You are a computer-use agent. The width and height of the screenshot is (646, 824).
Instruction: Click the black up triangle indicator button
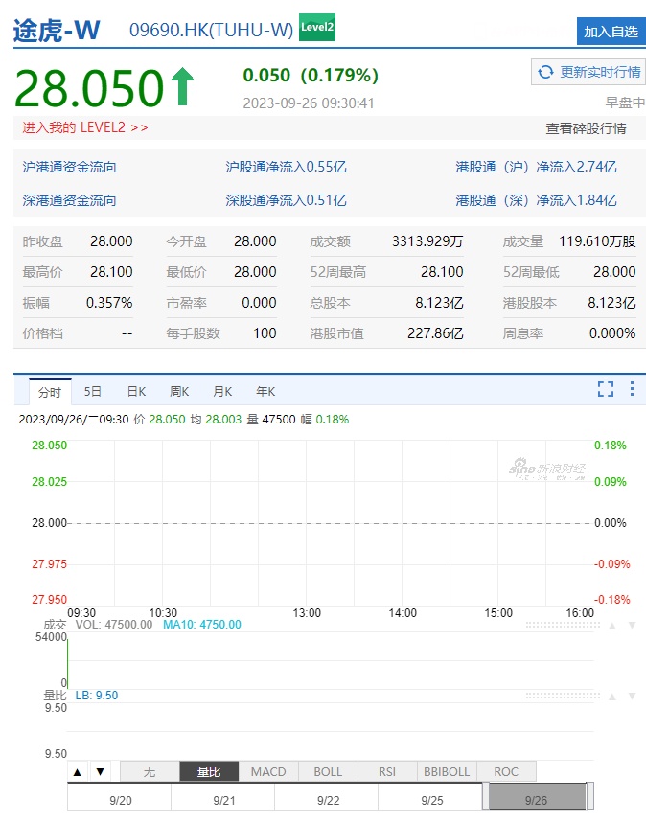coord(78,772)
